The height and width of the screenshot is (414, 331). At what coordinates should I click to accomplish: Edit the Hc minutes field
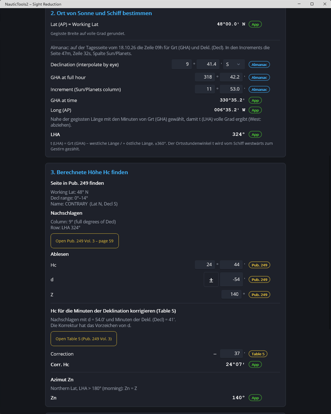pos(231,265)
